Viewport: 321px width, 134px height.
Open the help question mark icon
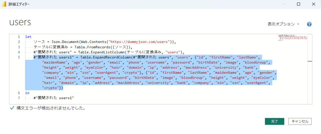(x=309, y=24)
